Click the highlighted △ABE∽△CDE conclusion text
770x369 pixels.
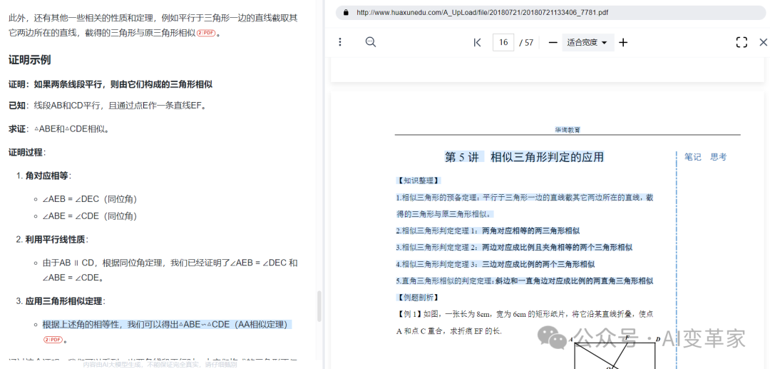click(167, 324)
